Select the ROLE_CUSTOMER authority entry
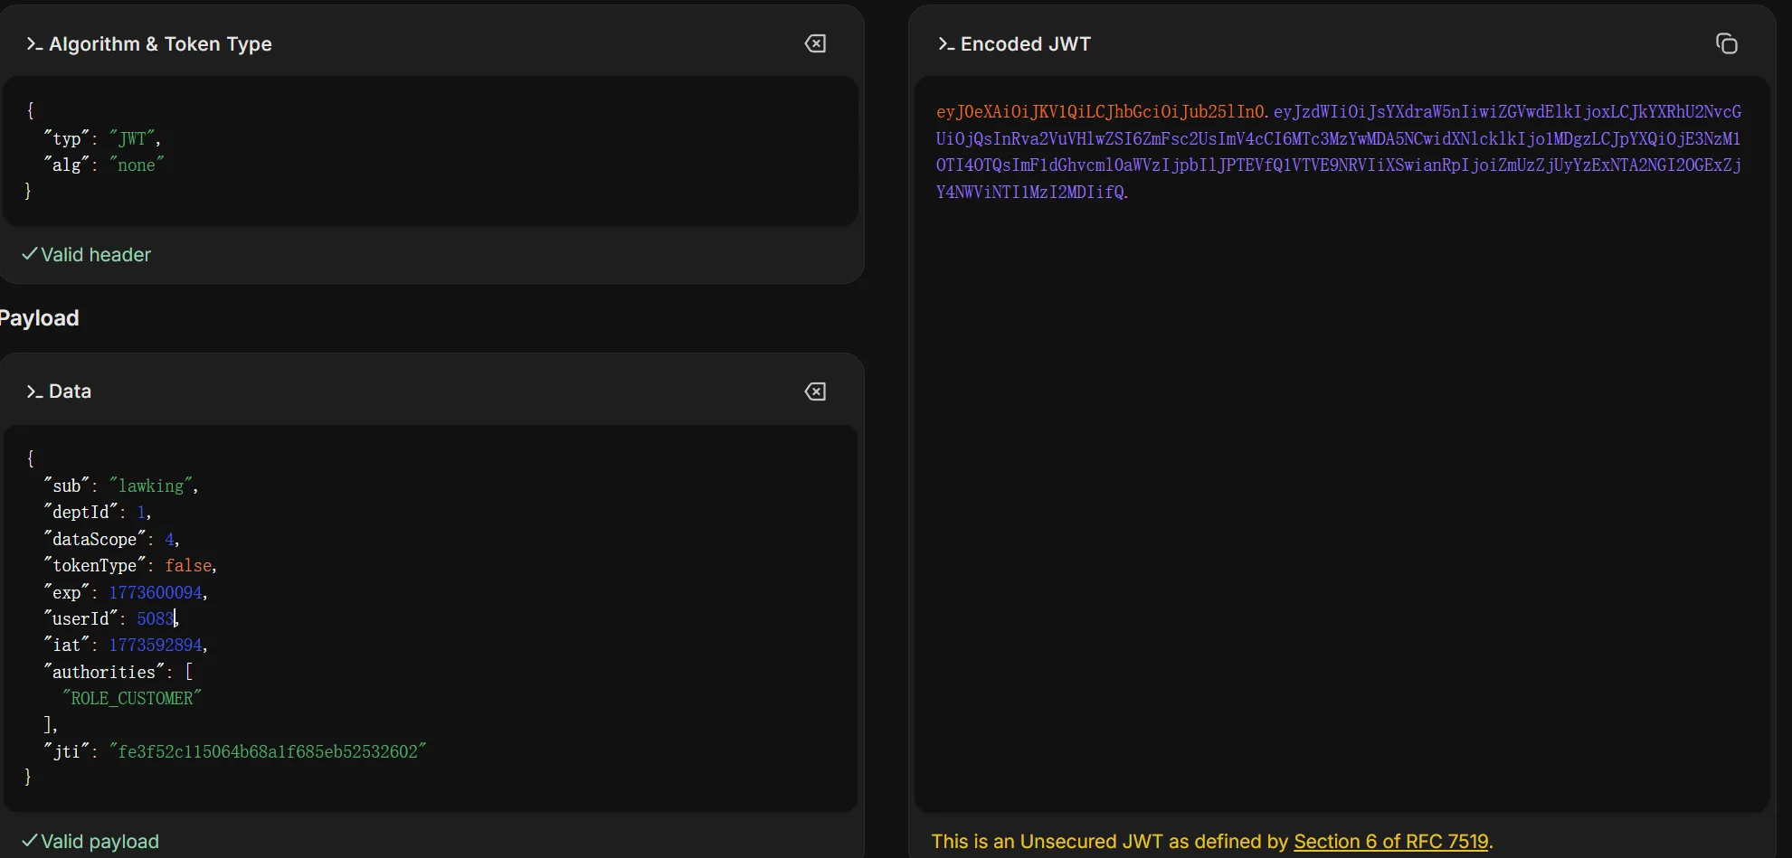Viewport: 1792px width, 858px height. (132, 699)
